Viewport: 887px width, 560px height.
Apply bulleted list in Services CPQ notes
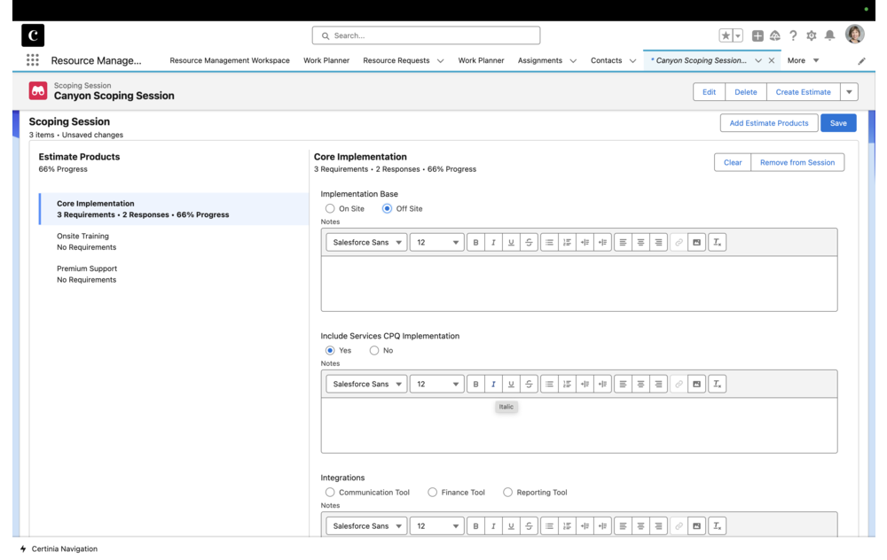click(550, 384)
